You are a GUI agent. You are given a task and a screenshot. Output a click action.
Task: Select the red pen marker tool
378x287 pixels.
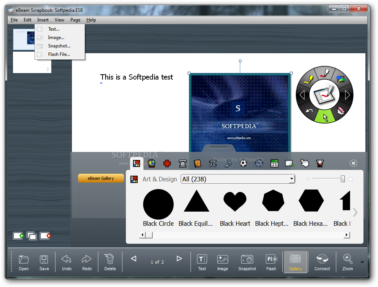(x=324, y=73)
